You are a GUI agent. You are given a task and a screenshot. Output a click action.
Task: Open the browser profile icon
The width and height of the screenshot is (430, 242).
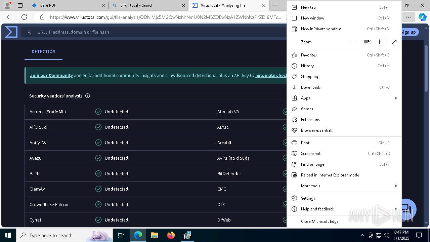tap(7, 5)
